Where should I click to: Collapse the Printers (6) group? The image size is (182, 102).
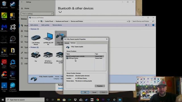pyautogui.click(x=30, y=47)
